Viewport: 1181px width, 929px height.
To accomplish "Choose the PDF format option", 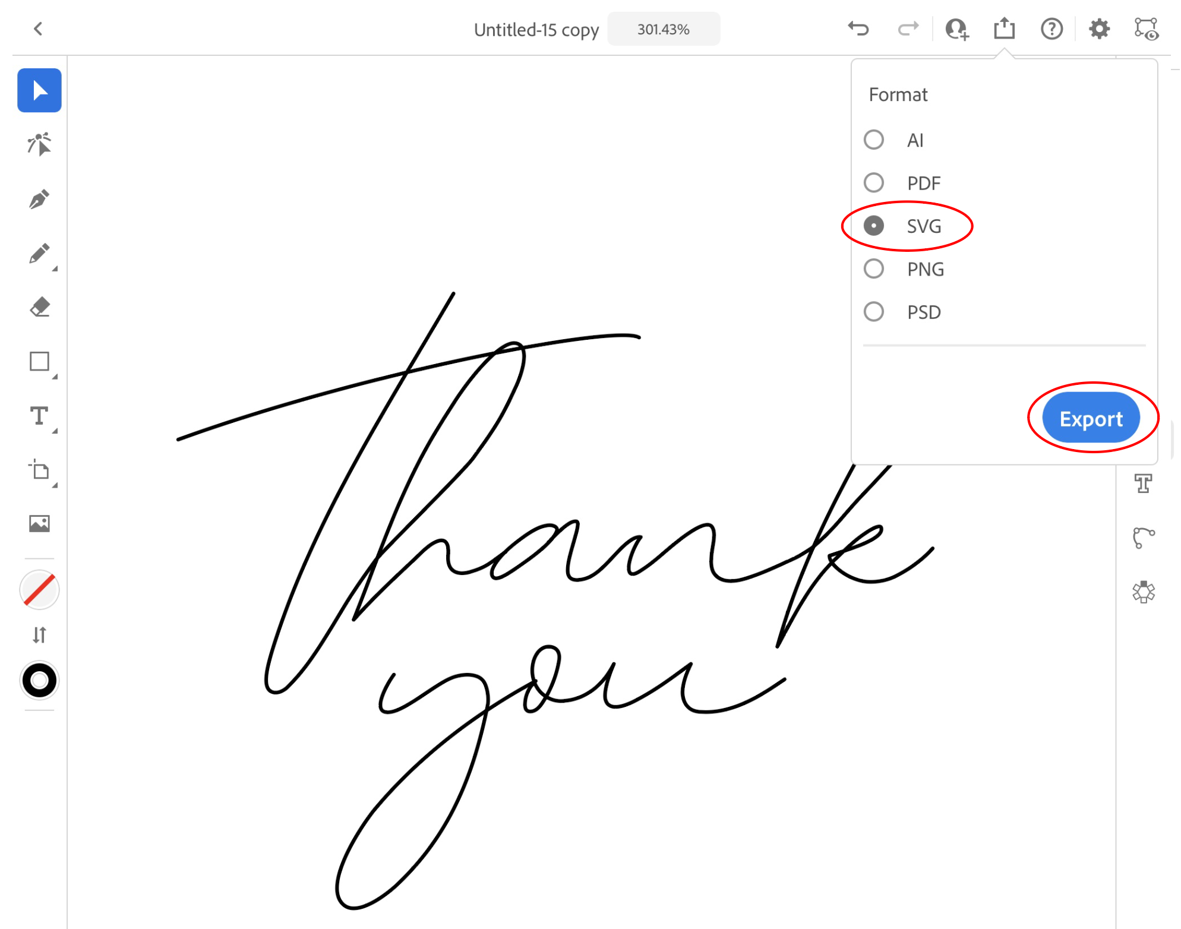I will (x=873, y=183).
